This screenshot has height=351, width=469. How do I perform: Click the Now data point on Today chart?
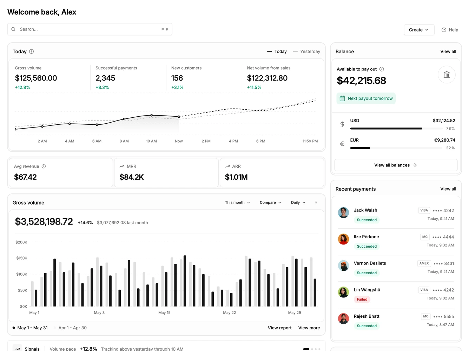(x=179, y=117)
